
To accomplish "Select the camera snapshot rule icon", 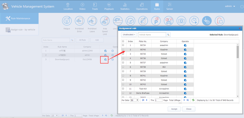I will (181, 21).
